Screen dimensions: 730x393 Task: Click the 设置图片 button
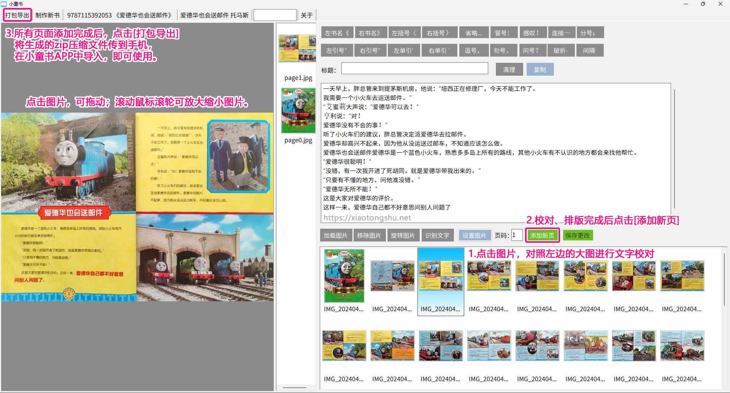click(x=474, y=235)
